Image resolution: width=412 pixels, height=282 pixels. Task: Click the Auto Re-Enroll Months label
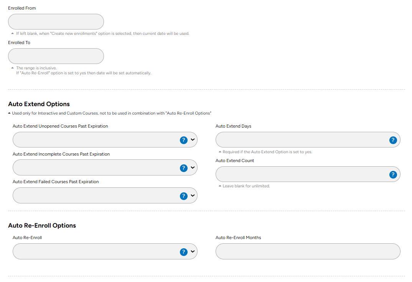238,238
